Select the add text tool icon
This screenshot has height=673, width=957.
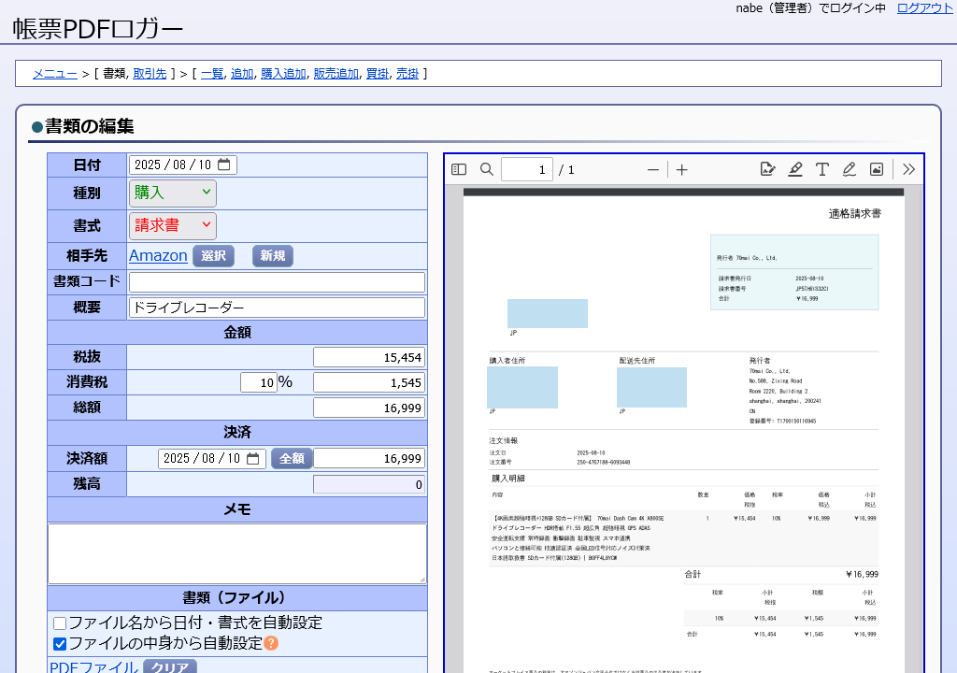822,169
